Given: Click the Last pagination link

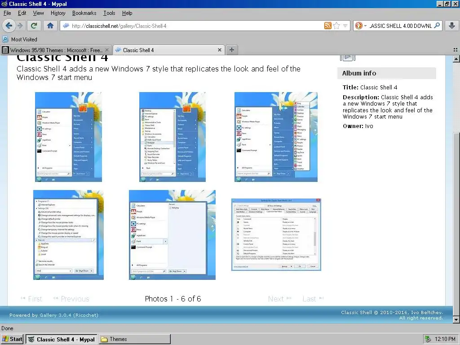Looking at the screenshot, I should pyautogui.click(x=313, y=299).
